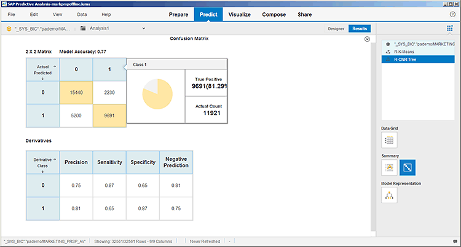This screenshot has height=247, width=461.
Task: Click the Model Accuracy: 0.77 label
Action: coord(82,52)
